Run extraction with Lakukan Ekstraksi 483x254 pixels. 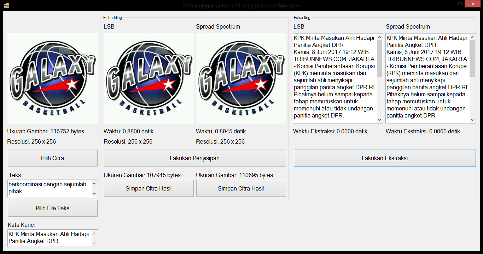384,158
